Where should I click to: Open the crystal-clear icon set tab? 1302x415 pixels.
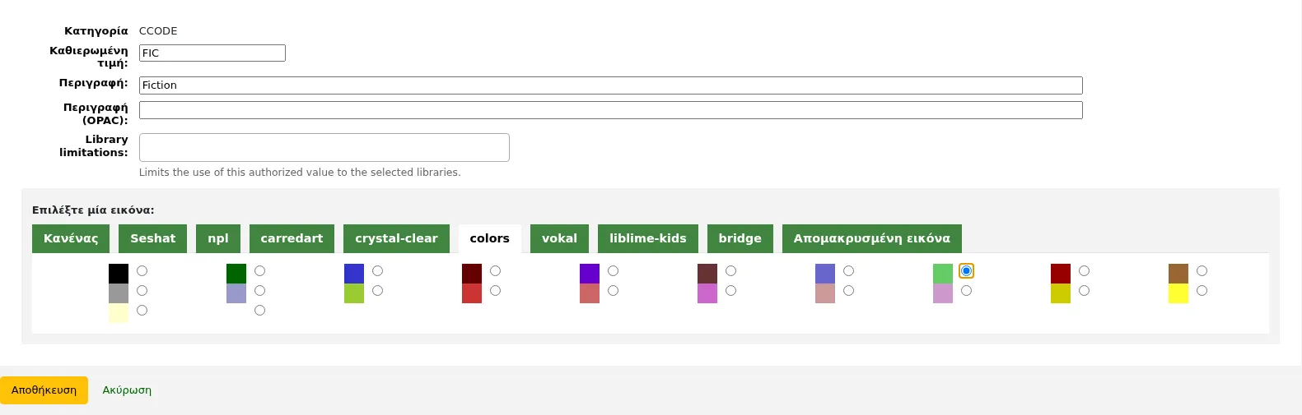[396, 238]
